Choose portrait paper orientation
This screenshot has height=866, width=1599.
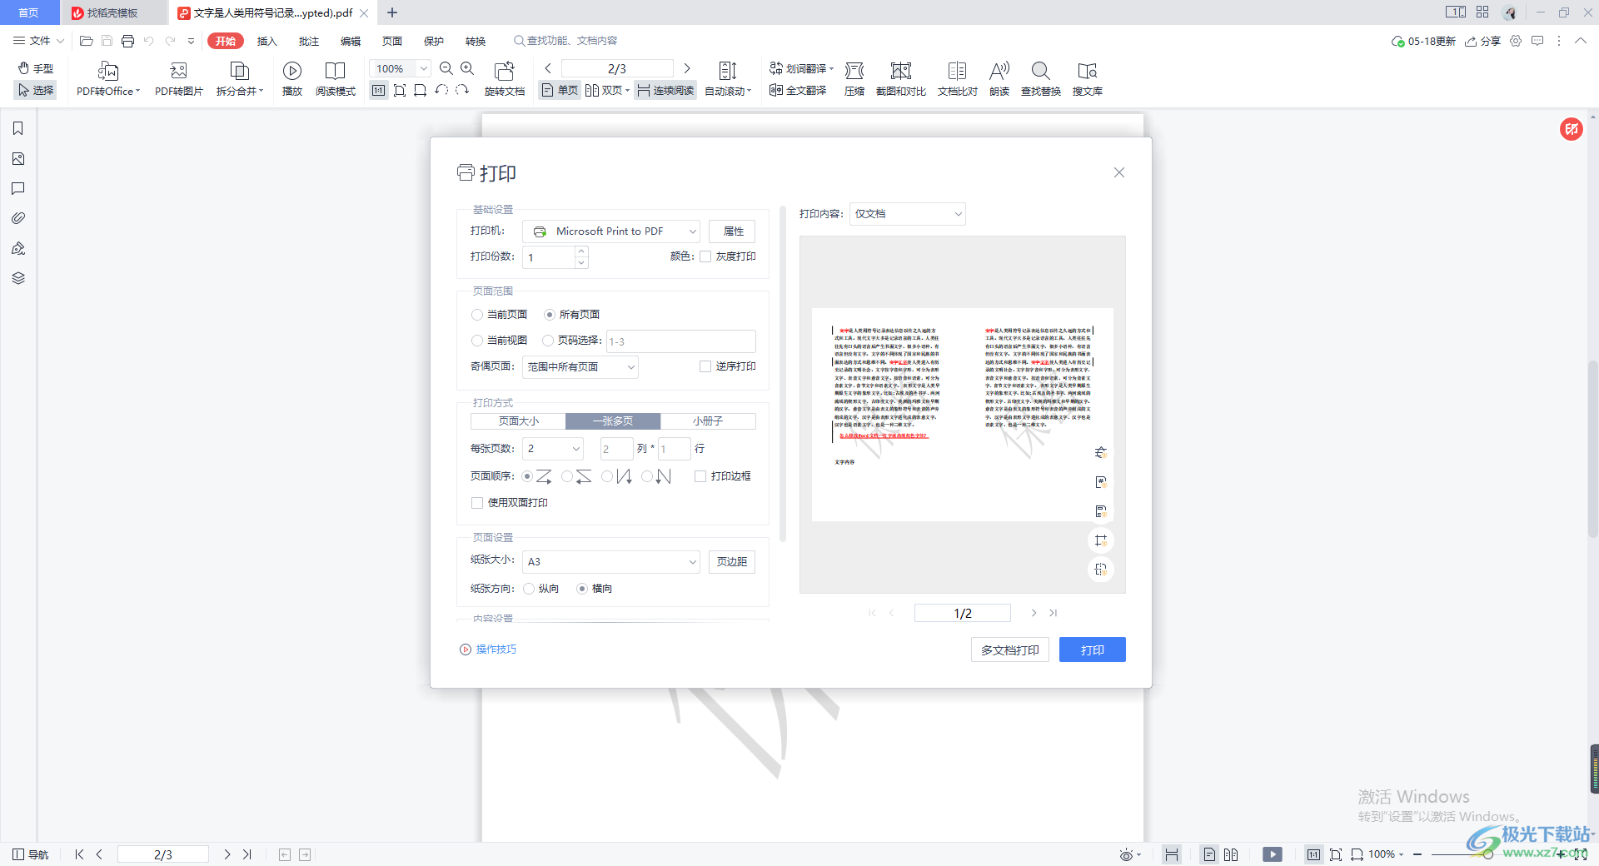(529, 589)
